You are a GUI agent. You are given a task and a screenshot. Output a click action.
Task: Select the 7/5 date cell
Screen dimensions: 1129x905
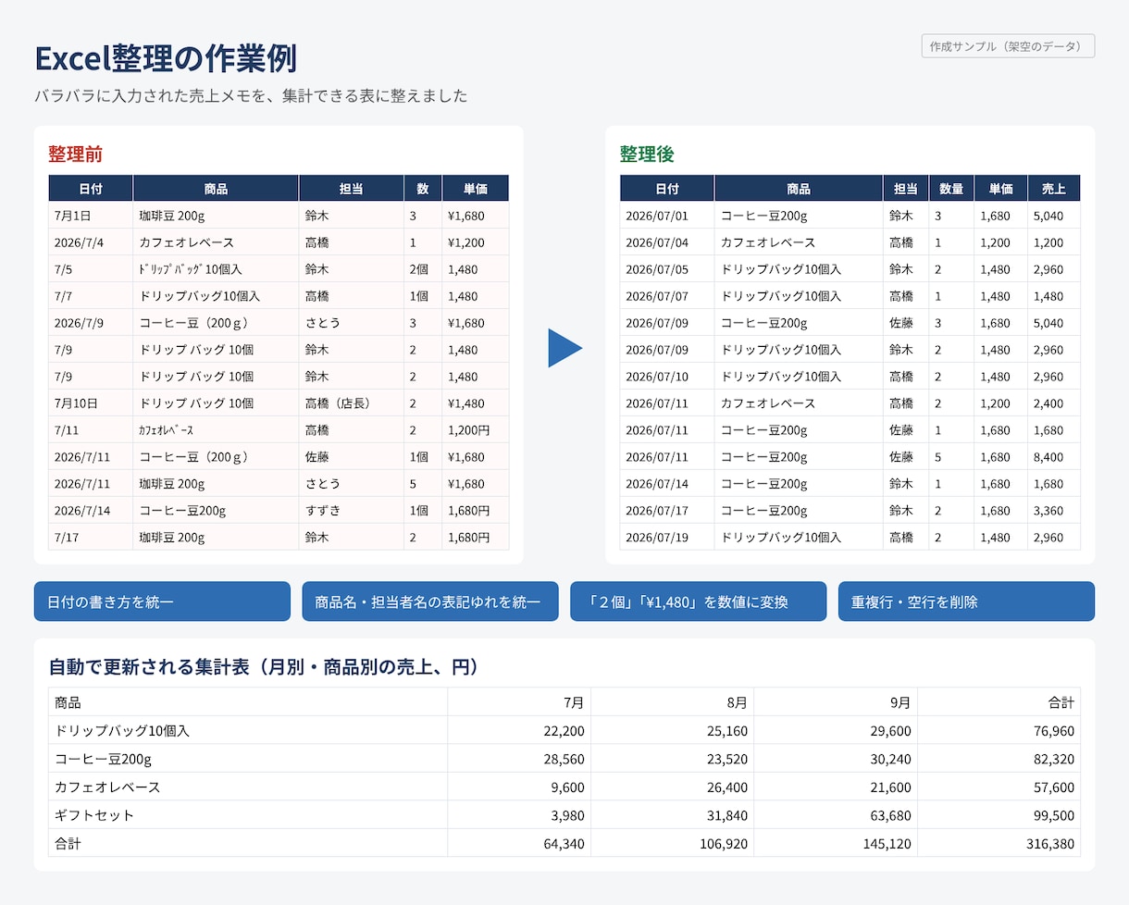point(91,269)
